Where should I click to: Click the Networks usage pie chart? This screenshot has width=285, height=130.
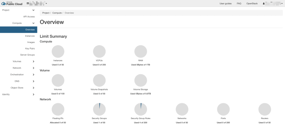[182, 109]
